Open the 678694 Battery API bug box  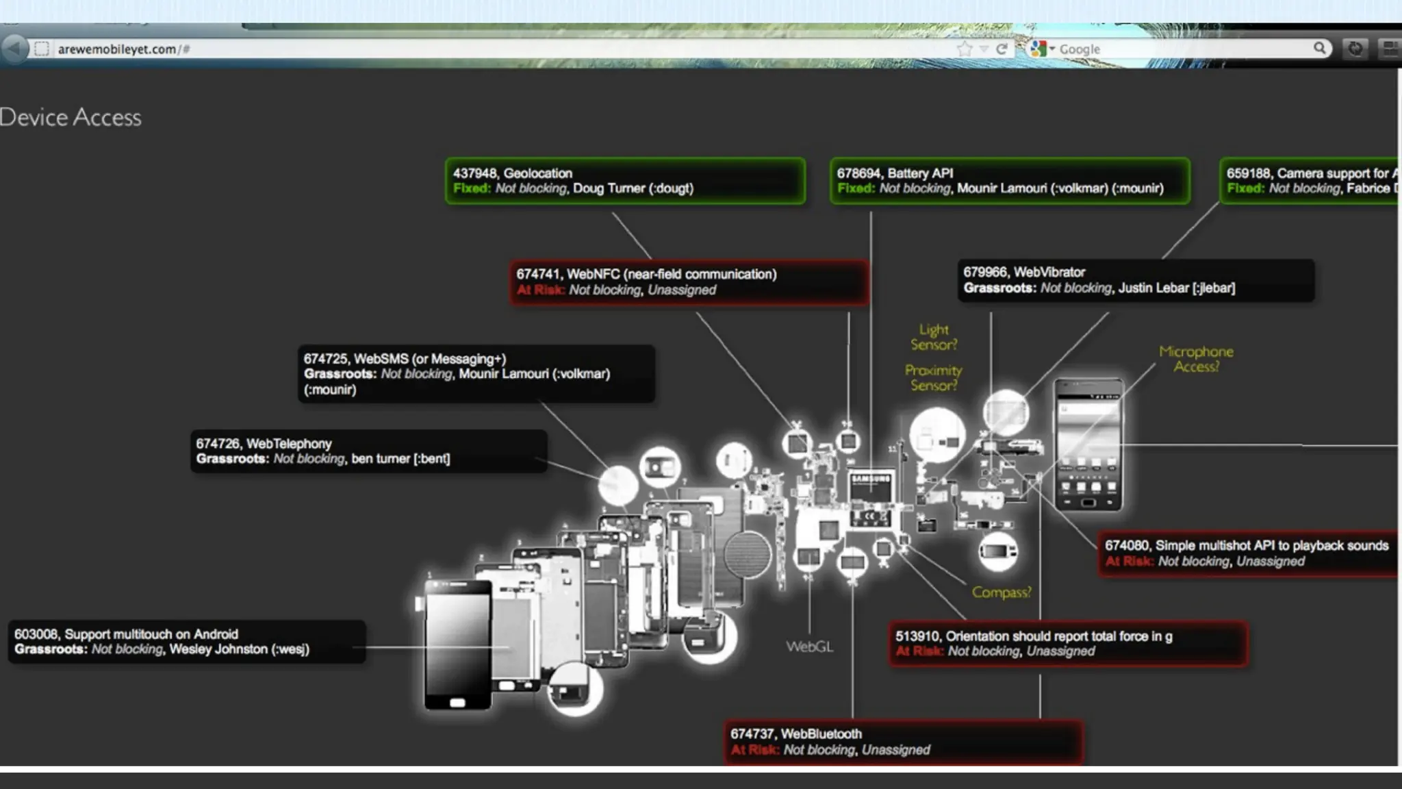1009,181
